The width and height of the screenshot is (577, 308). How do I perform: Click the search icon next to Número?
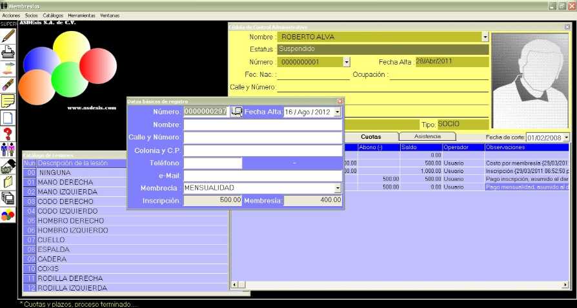point(236,112)
